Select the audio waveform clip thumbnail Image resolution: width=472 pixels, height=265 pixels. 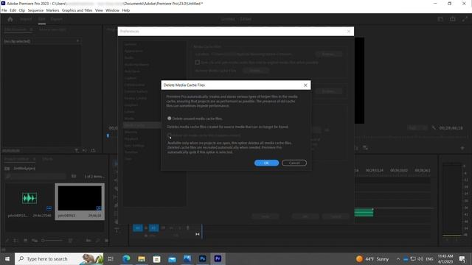[x=29, y=198]
